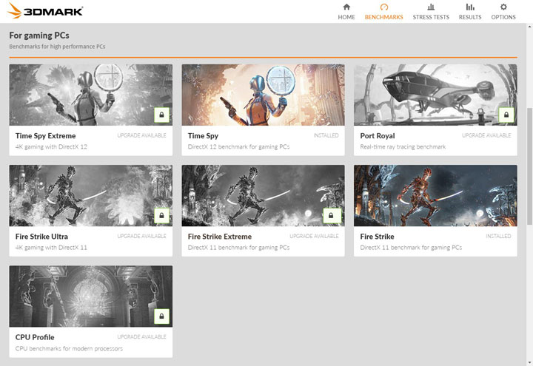
Task: Click the 'For gaming PCs' heading
Action: pos(39,35)
